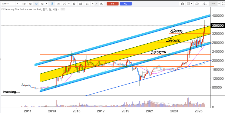Load chart layout from cloud download icon
Viewport: 225px width, 113px height.
pos(197,4)
